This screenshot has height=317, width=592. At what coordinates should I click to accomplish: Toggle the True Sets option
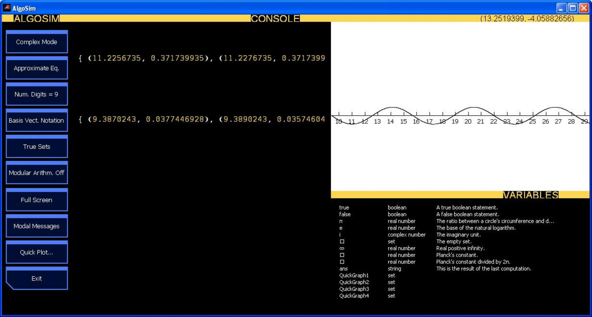[x=37, y=147]
